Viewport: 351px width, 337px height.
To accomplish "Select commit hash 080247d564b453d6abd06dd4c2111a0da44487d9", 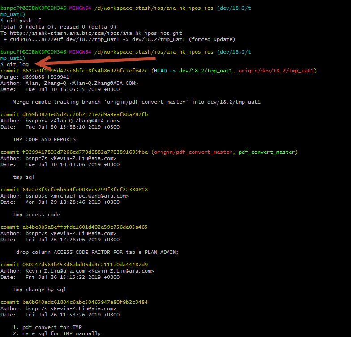I will [x=85, y=265].
